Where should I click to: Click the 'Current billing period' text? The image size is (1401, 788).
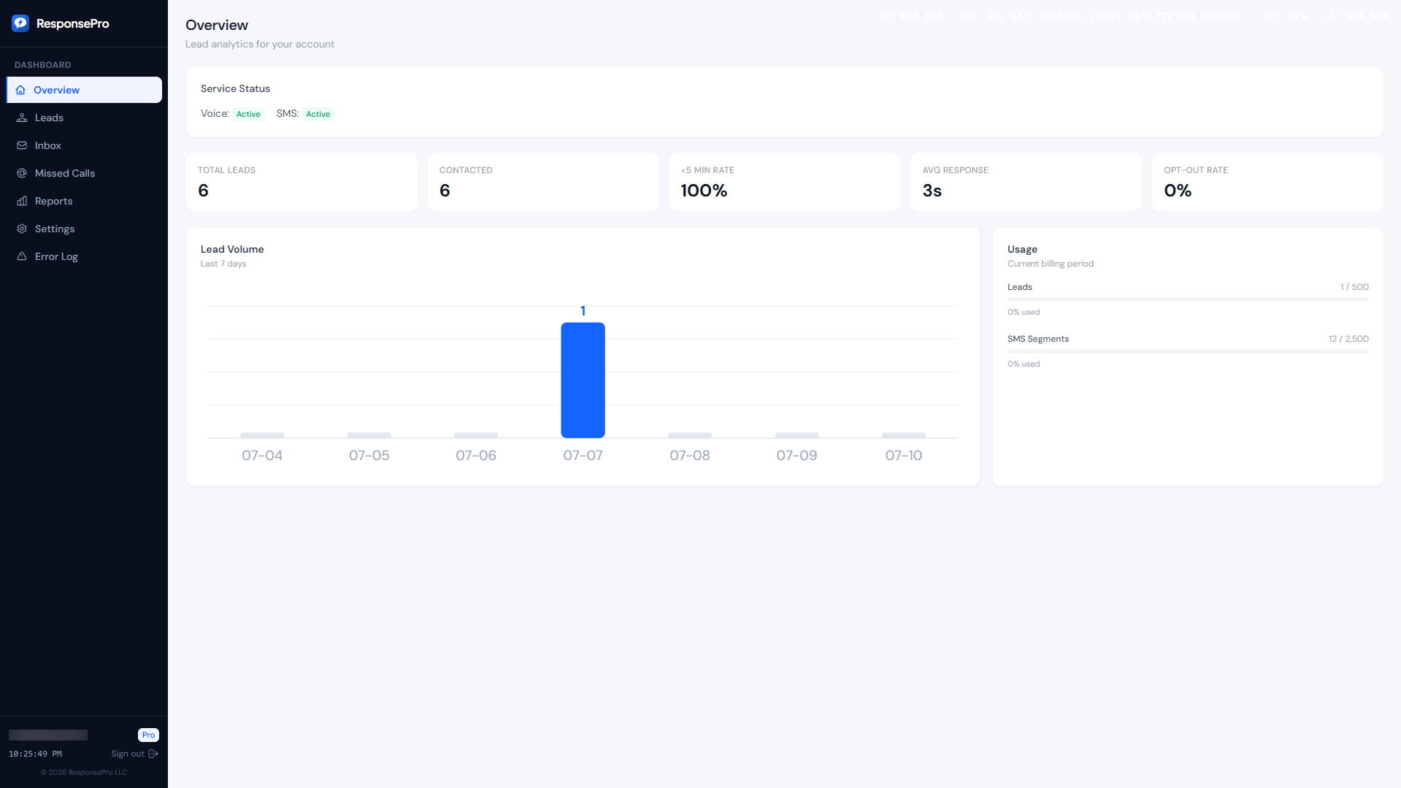1051,264
